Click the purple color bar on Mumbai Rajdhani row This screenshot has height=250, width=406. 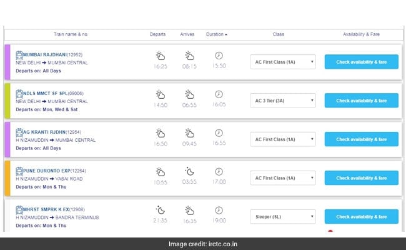[x=7, y=62]
